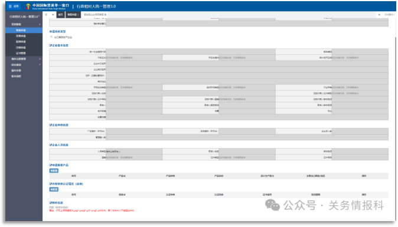Click the edit icon beside 企业基本信息
398x227 pixels.
pos(51,45)
